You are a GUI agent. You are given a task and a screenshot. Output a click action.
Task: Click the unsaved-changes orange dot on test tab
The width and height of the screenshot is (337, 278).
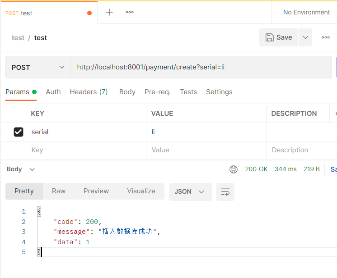click(89, 13)
